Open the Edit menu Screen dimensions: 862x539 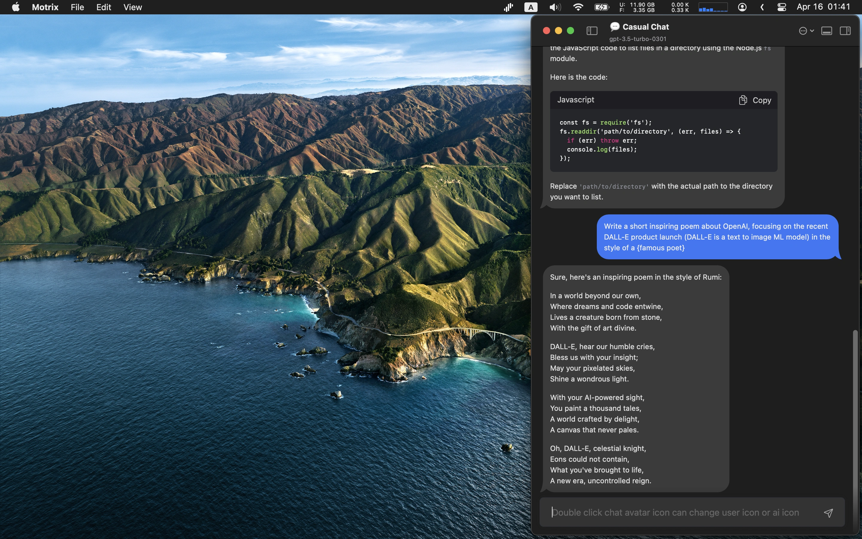tap(104, 7)
